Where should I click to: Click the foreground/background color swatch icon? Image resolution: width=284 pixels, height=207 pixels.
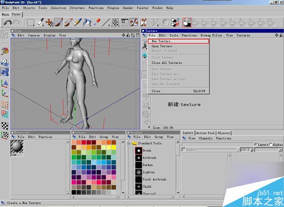(x=187, y=22)
